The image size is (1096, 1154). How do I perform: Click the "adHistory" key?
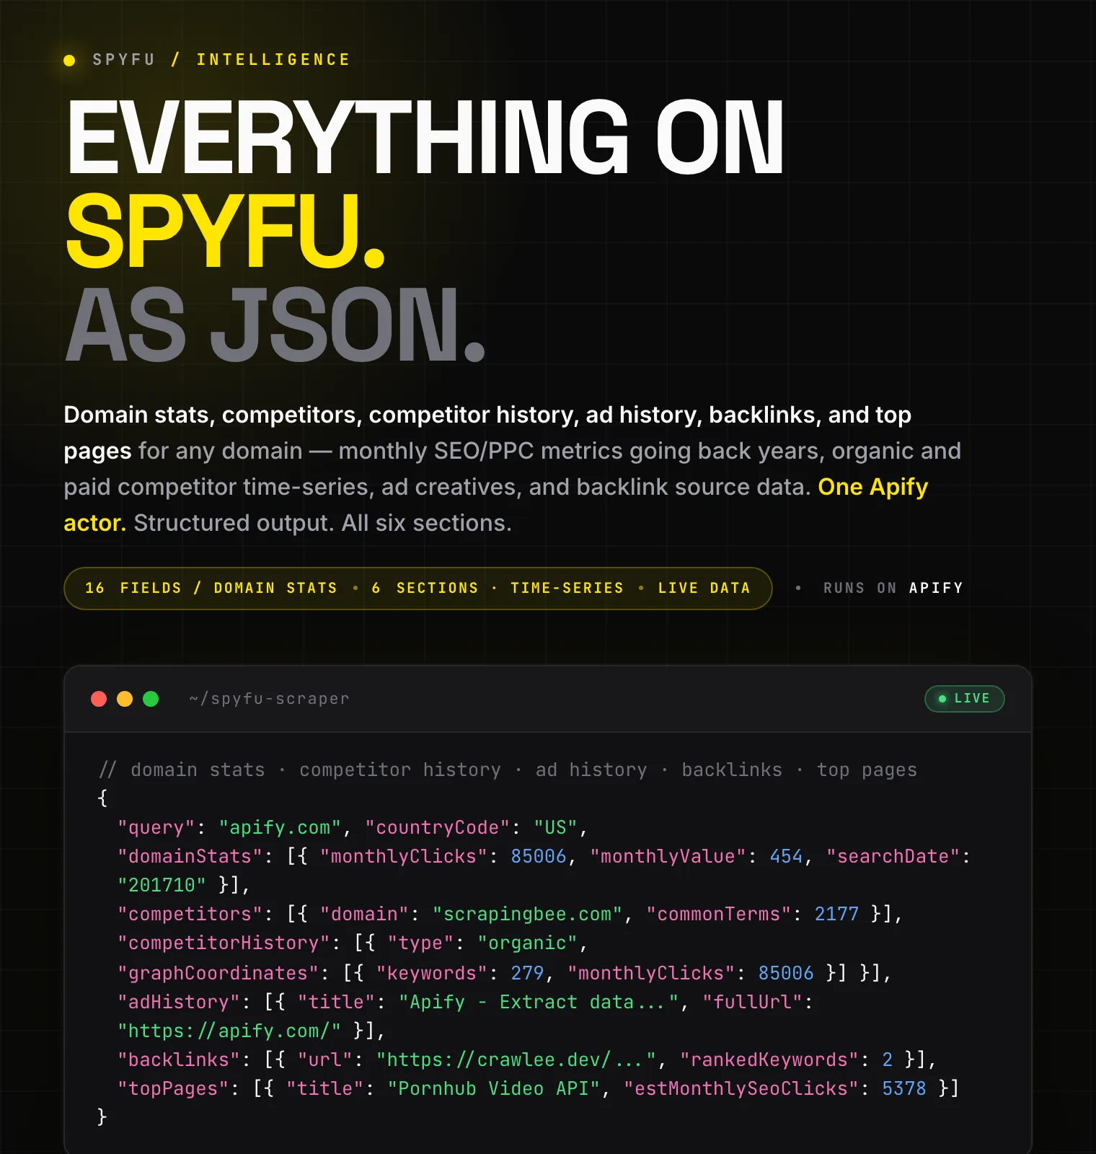179,1002
